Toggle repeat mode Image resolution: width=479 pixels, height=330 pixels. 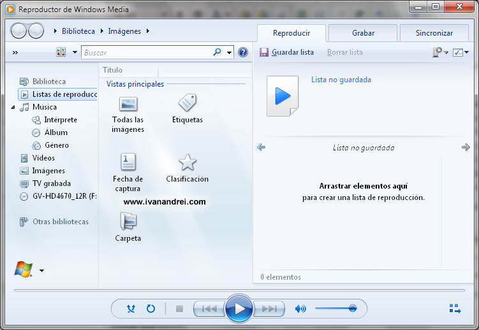click(x=151, y=308)
